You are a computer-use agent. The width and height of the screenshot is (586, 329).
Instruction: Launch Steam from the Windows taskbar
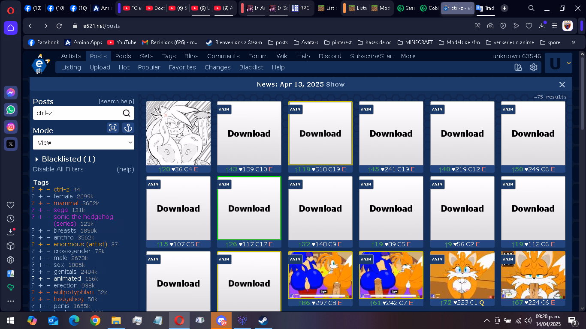click(x=263, y=320)
